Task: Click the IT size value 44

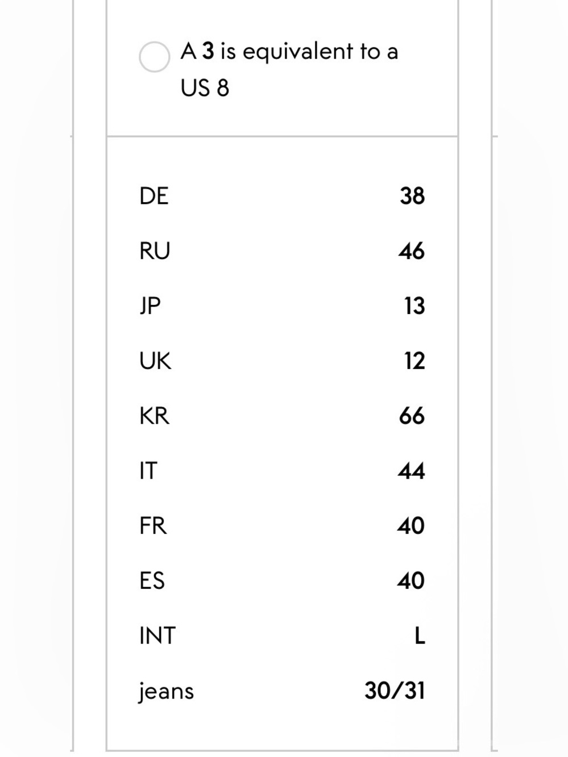Action: [412, 471]
